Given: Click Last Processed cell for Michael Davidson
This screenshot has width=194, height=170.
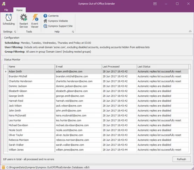Looking at the screenshot, I should coord(119,125).
